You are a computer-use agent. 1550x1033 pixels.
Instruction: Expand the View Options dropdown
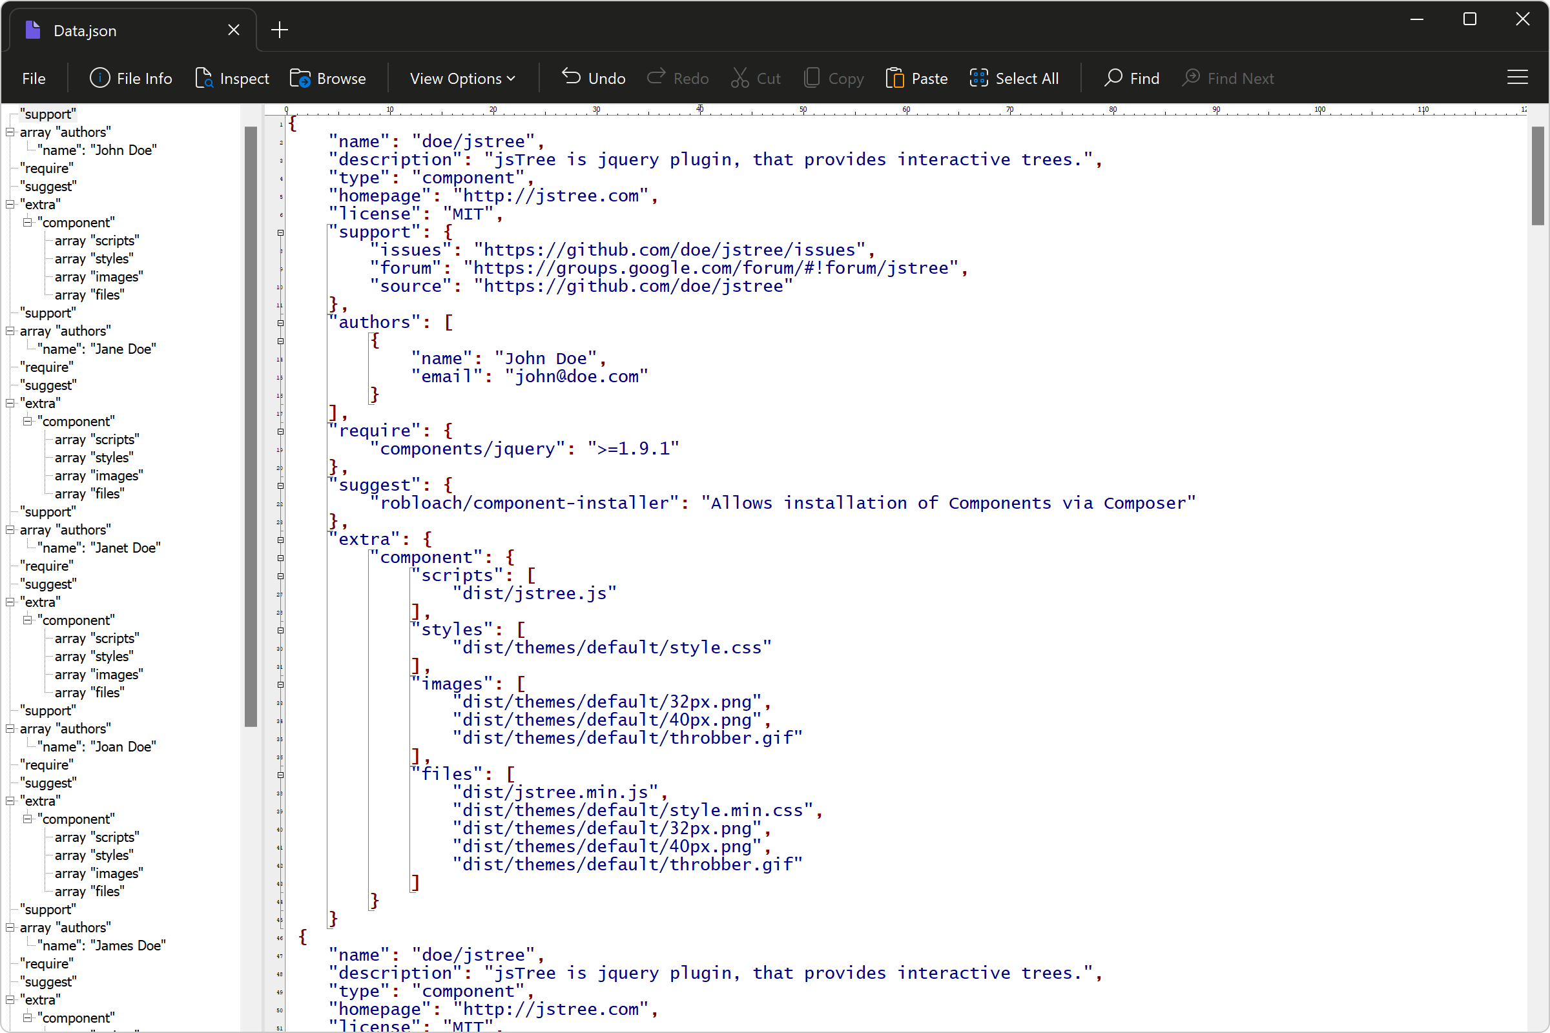click(x=461, y=77)
